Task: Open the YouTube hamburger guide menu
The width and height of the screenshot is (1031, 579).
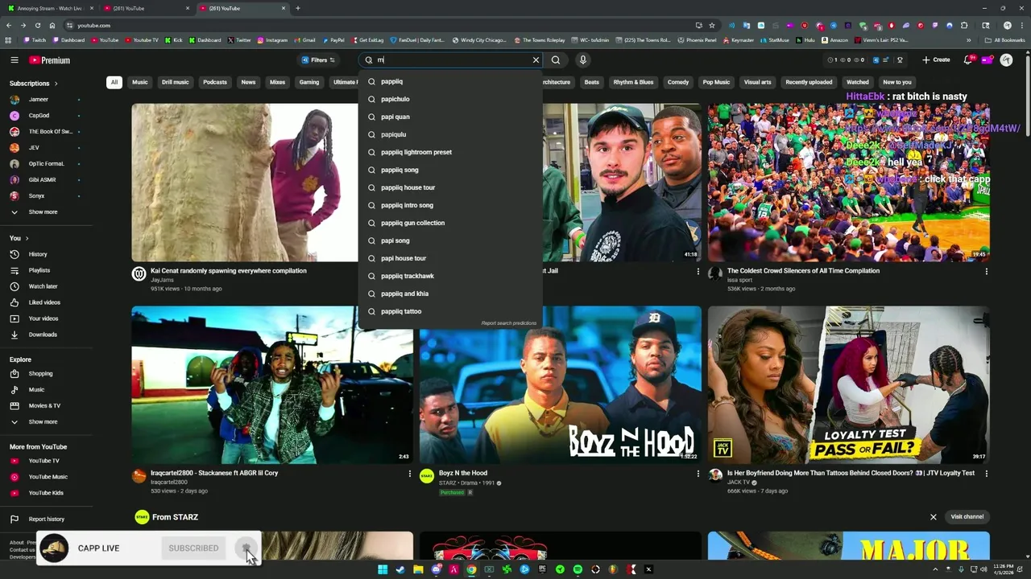Action: coord(14,60)
